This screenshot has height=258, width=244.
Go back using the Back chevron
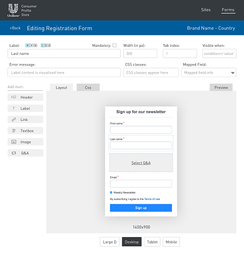tap(11, 28)
